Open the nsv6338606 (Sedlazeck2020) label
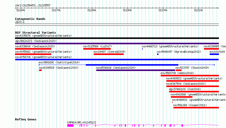This screenshot has height=128, width=226. click(35, 46)
